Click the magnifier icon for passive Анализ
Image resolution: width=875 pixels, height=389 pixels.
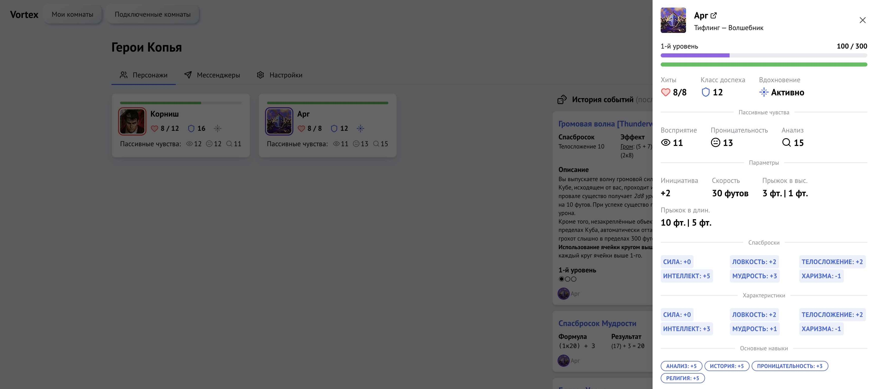pos(786,142)
